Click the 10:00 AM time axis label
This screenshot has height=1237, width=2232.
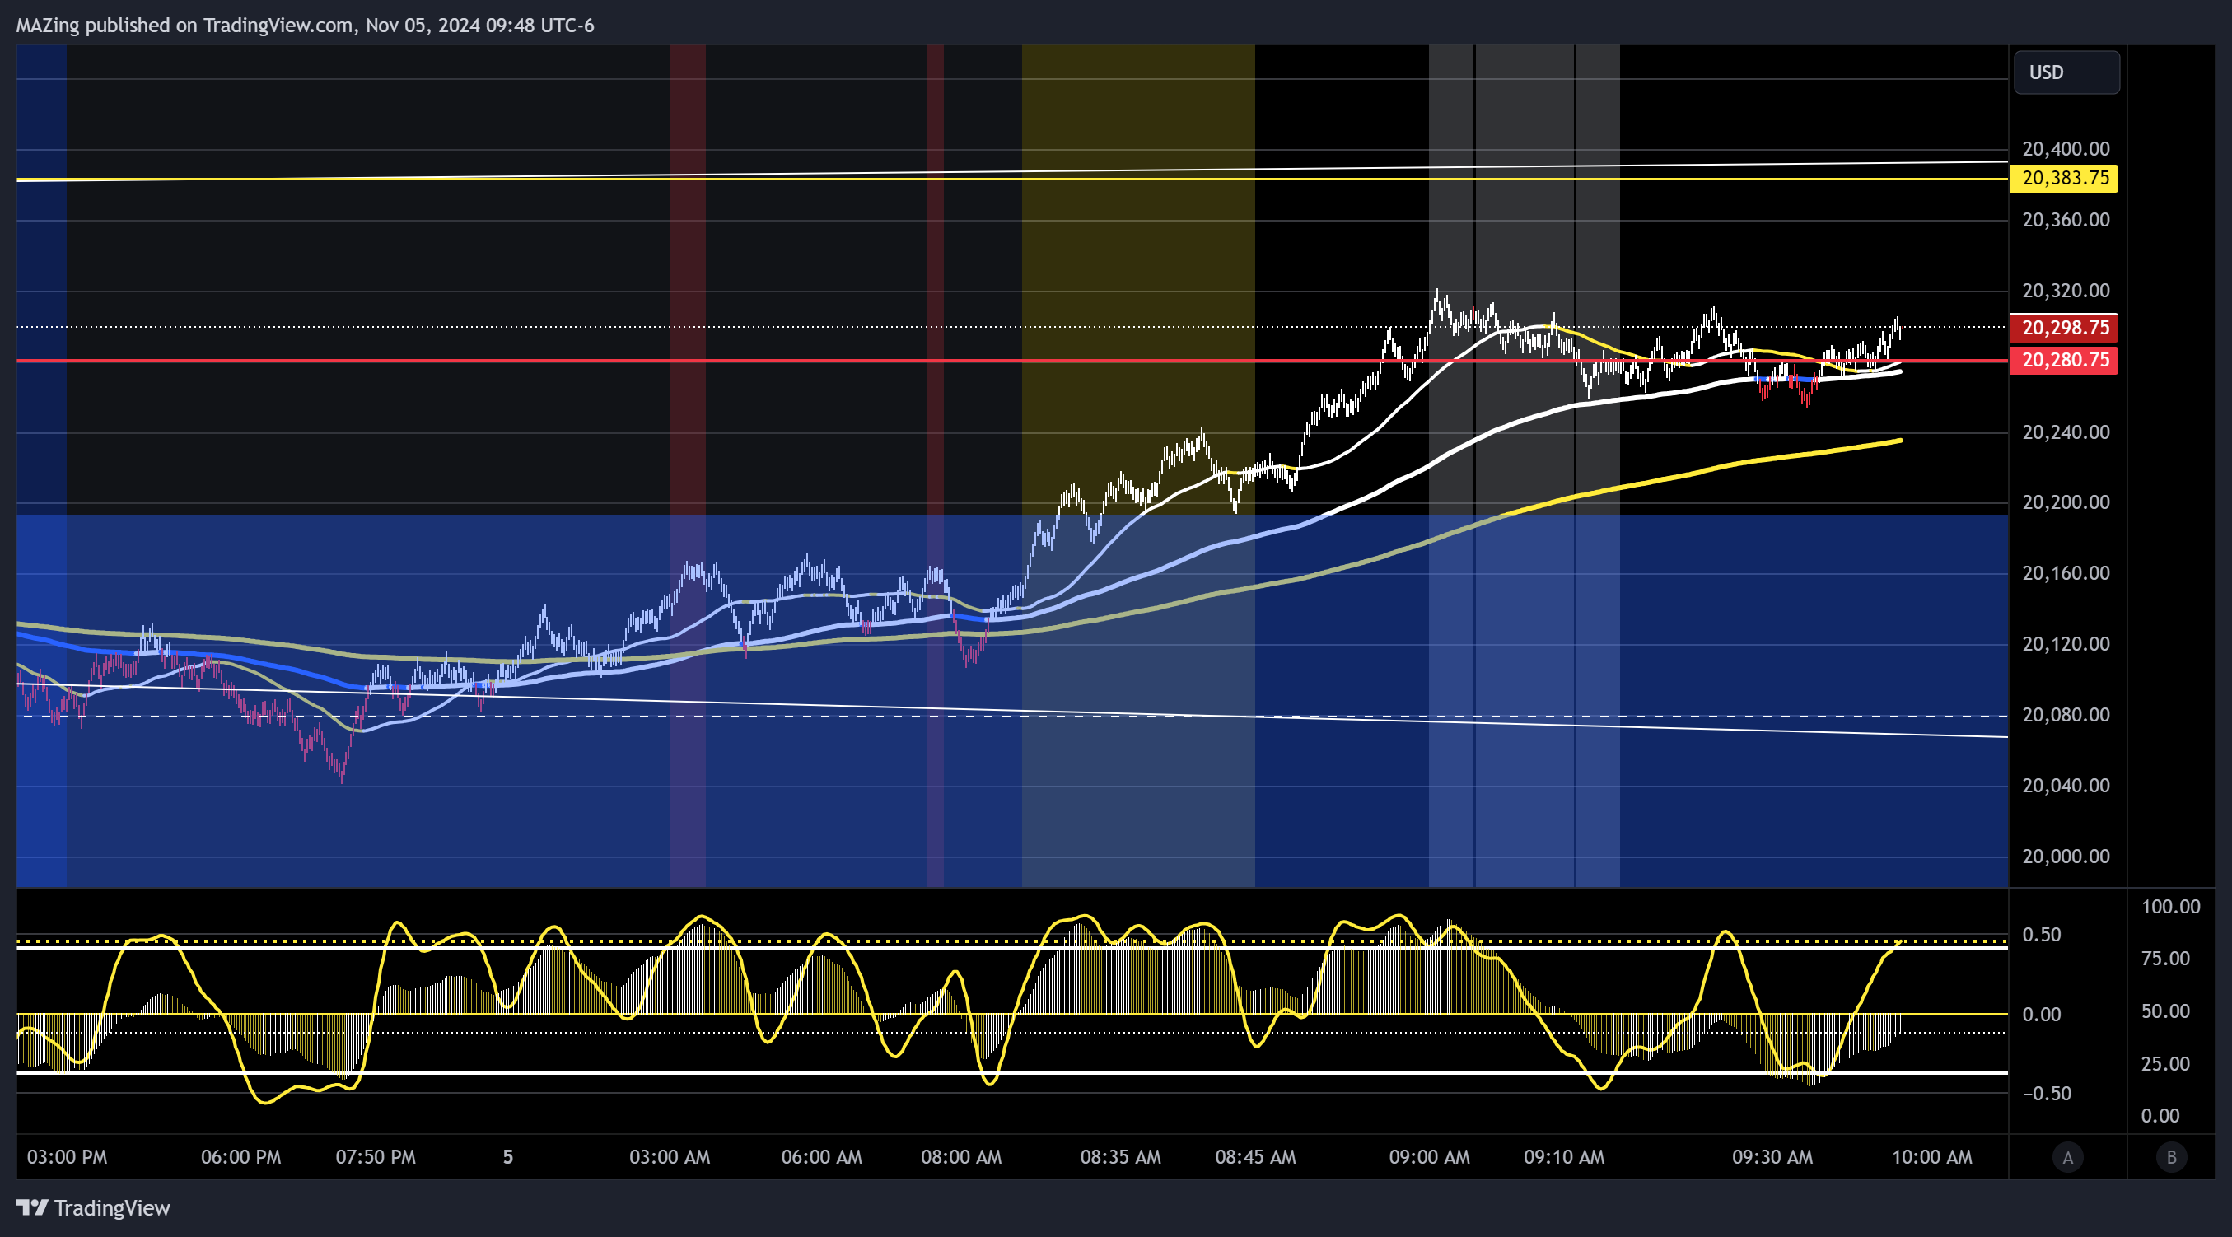click(1931, 1157)
